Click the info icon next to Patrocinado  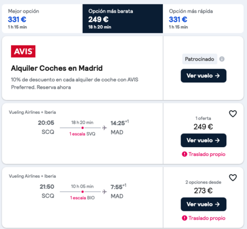(x=222, y=59)
